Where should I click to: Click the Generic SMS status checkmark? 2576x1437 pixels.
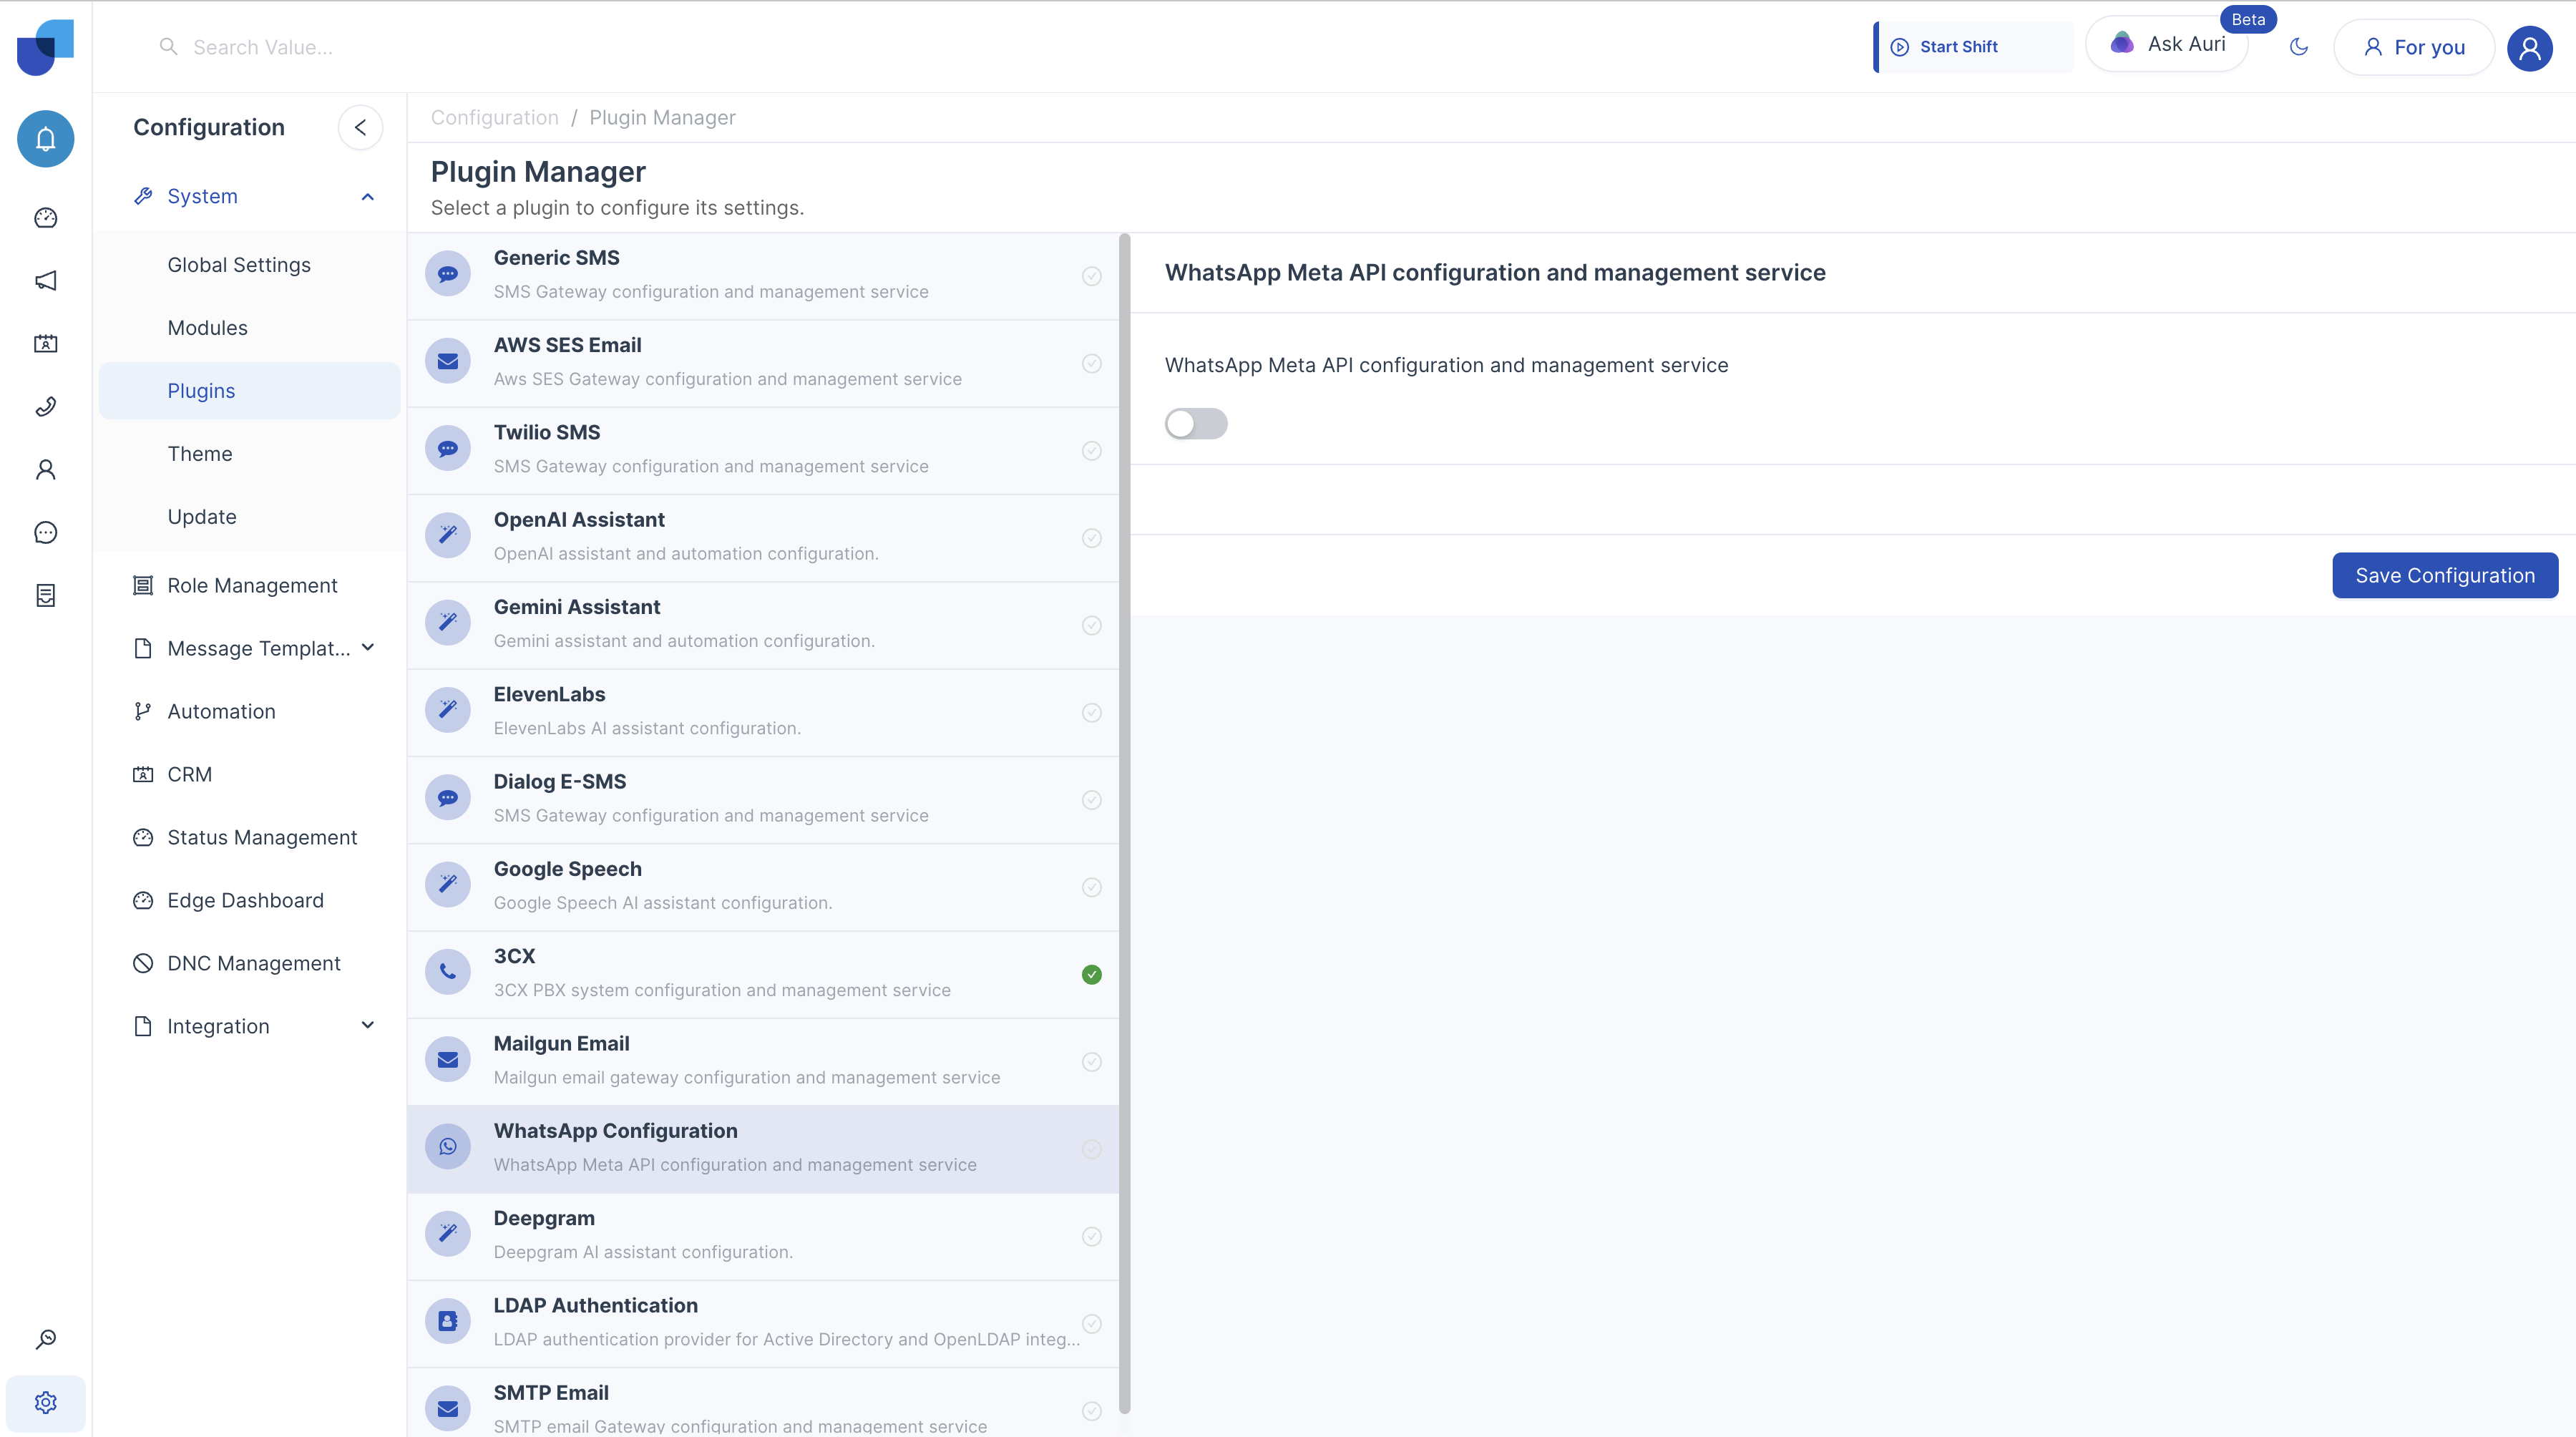point(1092,276)
